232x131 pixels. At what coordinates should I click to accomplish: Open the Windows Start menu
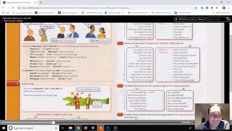tap(4, 128)
